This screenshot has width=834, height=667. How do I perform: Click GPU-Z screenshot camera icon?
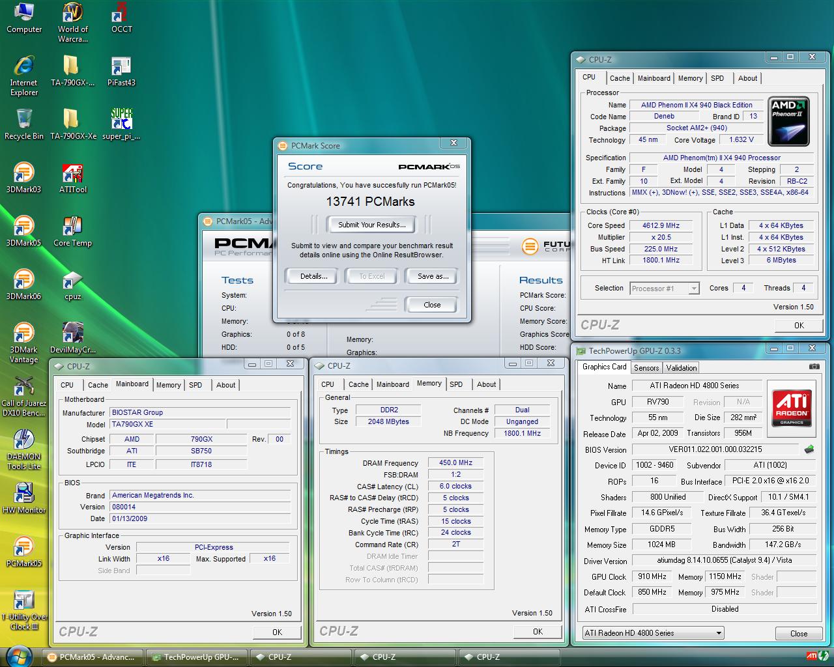pyautogui.click(x=814, y=367)
